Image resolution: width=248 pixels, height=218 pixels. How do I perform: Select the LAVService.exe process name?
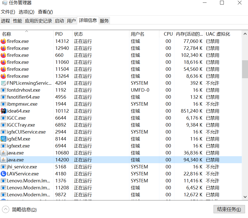pyautogui.click(x=23, y=174)
